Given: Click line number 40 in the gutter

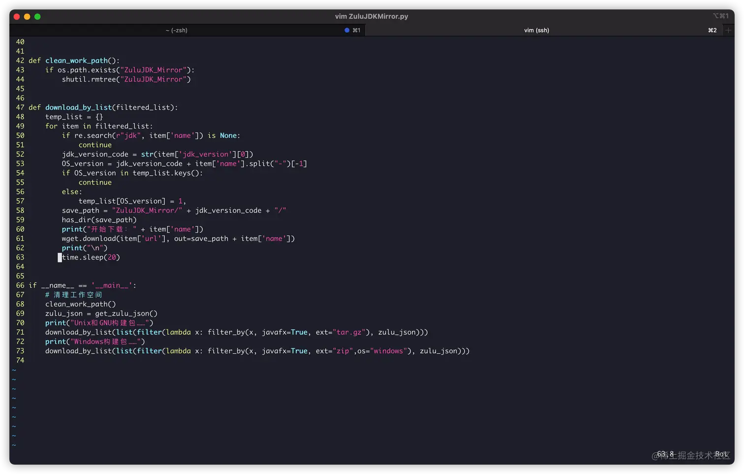Looking at the screenshot, I should pyautogui.click(x=20, y=42).
